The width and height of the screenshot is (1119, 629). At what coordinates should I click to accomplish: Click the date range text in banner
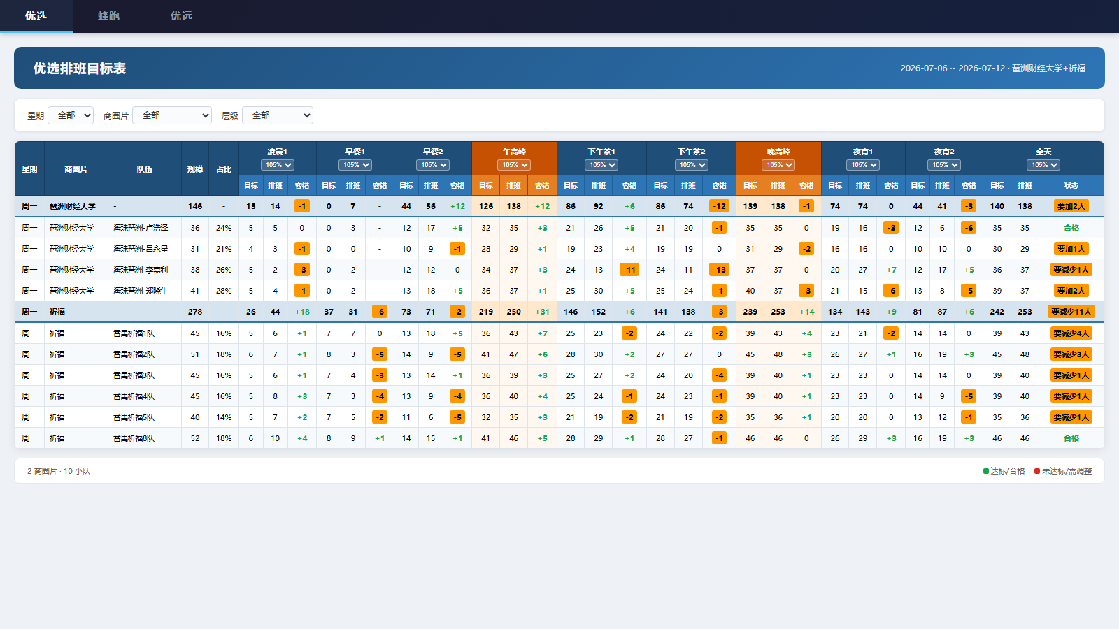tap(993, 68)
